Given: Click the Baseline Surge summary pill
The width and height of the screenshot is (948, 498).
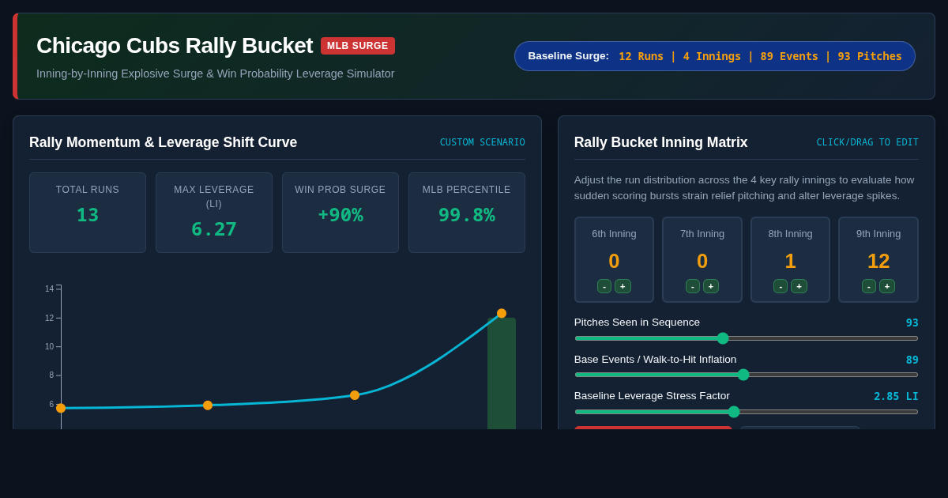Looking at the screenshot, I should 715,56.
